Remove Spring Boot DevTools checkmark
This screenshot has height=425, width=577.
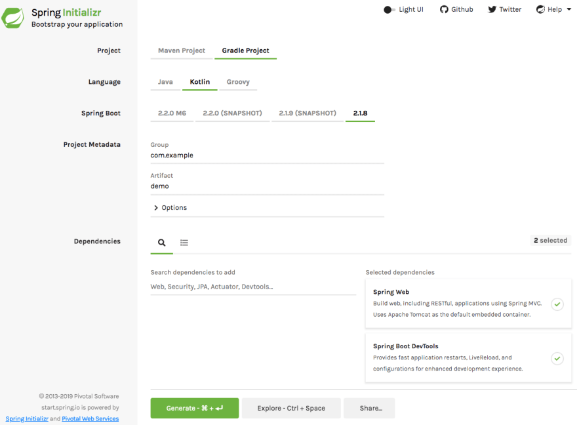tap(557, 358)
